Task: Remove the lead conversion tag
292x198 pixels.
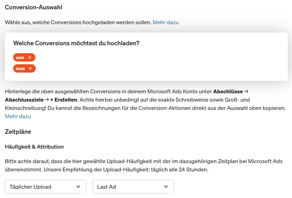Action: (x=30, y=68)
